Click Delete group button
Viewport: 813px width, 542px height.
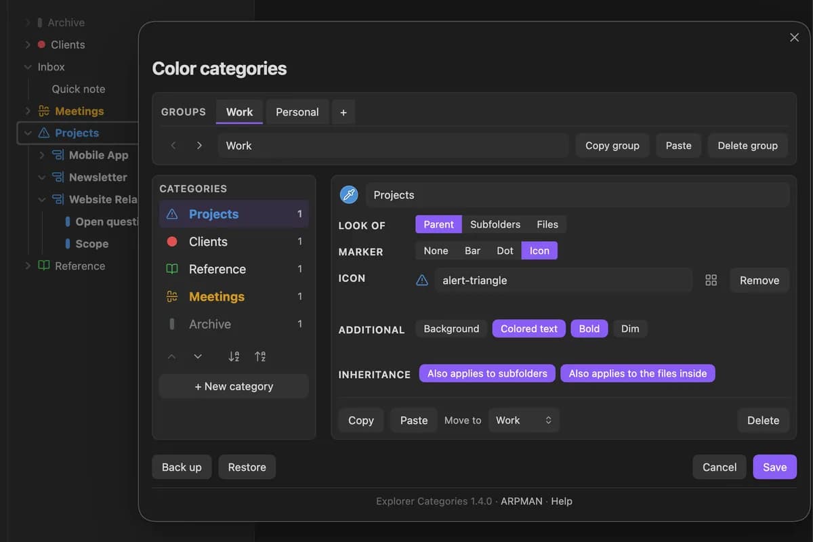(x=748, y=146)
